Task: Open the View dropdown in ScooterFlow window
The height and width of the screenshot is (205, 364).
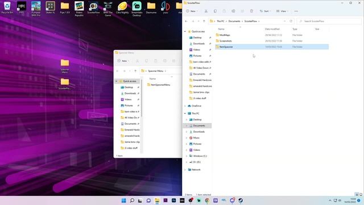Action: tap(282, 11)
